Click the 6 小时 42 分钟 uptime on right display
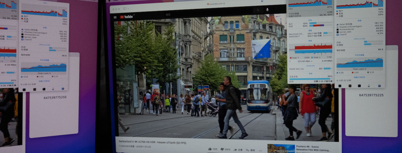The image size is (402, 153). pos(344,80)
